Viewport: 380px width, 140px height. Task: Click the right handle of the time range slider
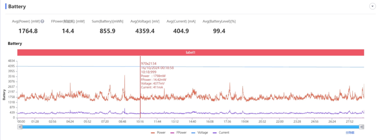(361, 127)
